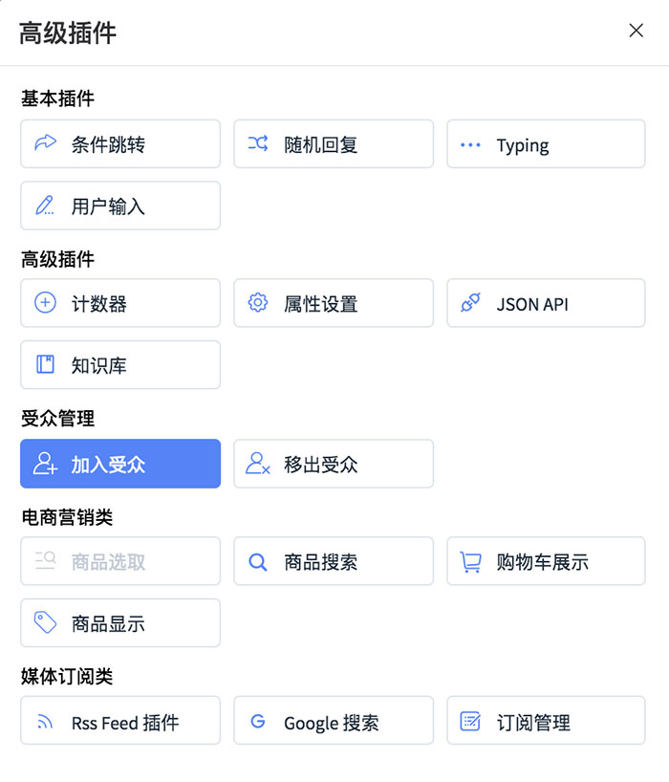Close the 高级插件 dialog
The height and width of the screenshot is (782, 669).
(x=636, y=31)
